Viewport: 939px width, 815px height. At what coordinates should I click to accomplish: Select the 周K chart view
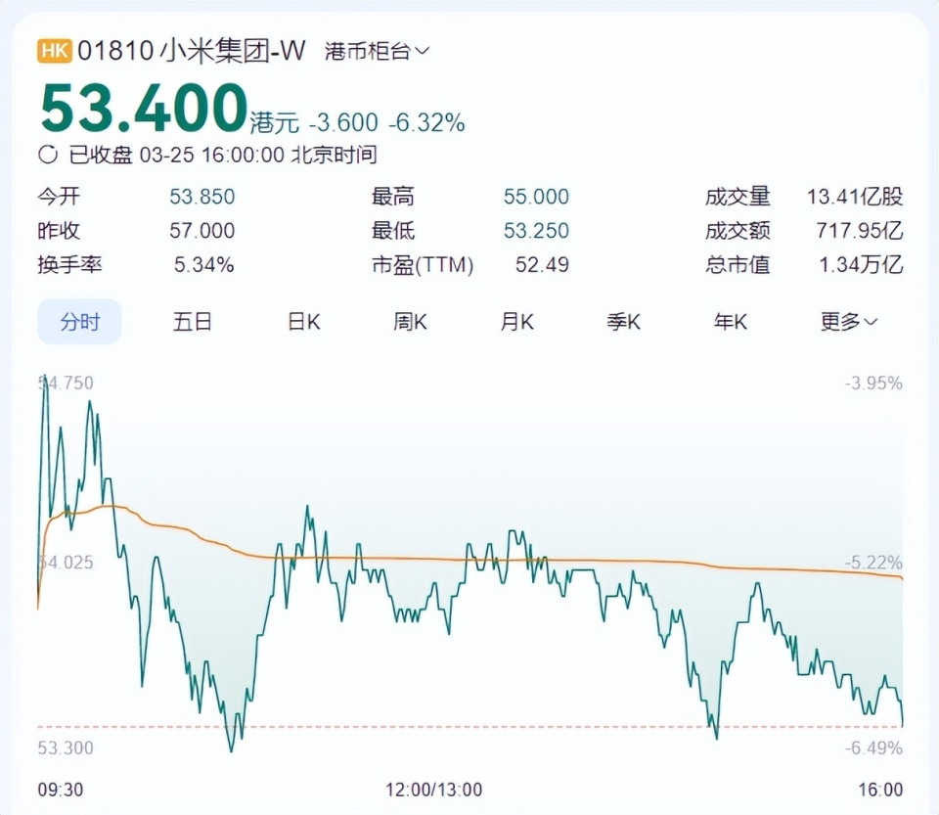pyautogui.click(x=410, y=322)
